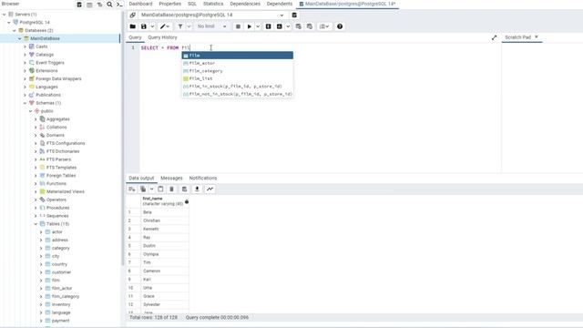The width and height of the screenshot is (583, 328).
Task: Expand the Functions tree node
Action: (x=36, y=184)
